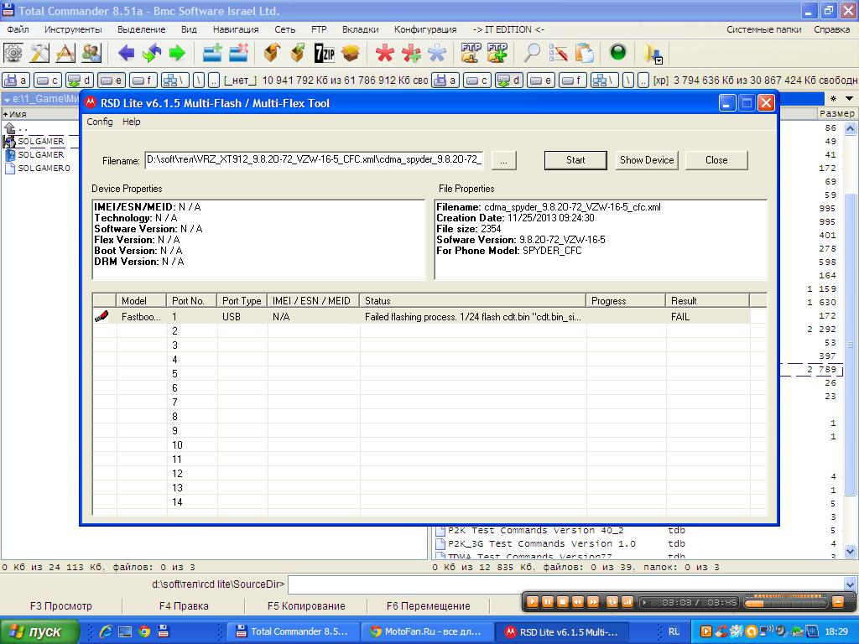Open the Конфигурация menu
Image resolution: width=859 pixels, height=644 pixels.
pos(425,29)
